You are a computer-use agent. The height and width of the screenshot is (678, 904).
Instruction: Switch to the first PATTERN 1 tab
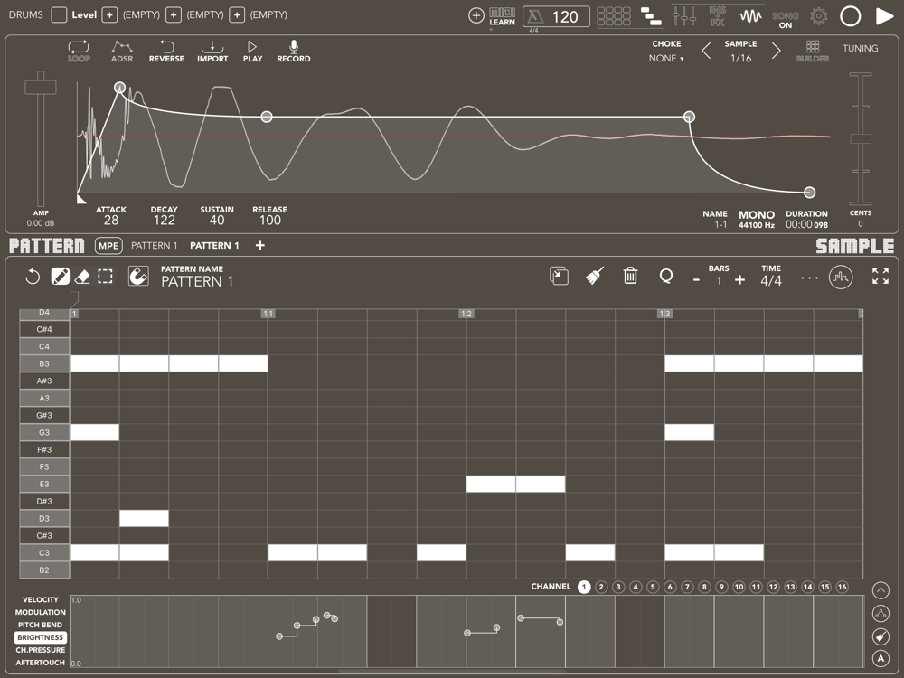(x=154, y=246)
